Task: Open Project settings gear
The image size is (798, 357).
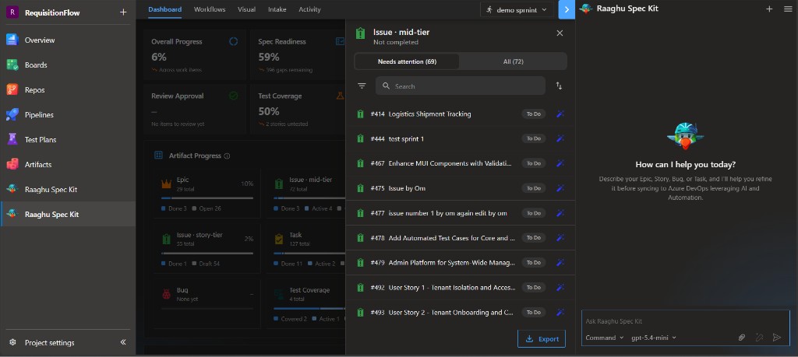Action: pos(12,342)
